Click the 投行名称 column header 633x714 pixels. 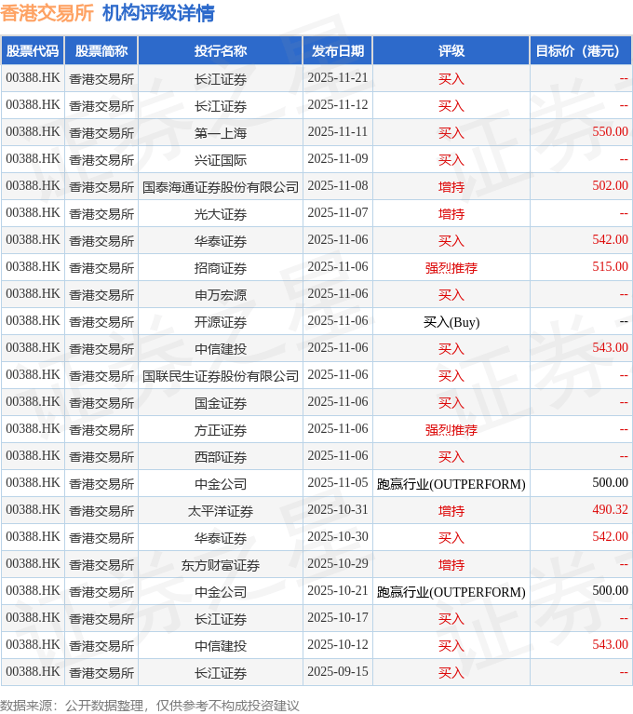point(221,51)
